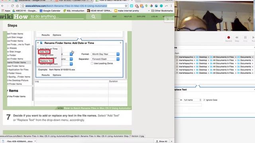Click the colorful pinwheel extension icon
255x143 pixels.
point(151,6)
